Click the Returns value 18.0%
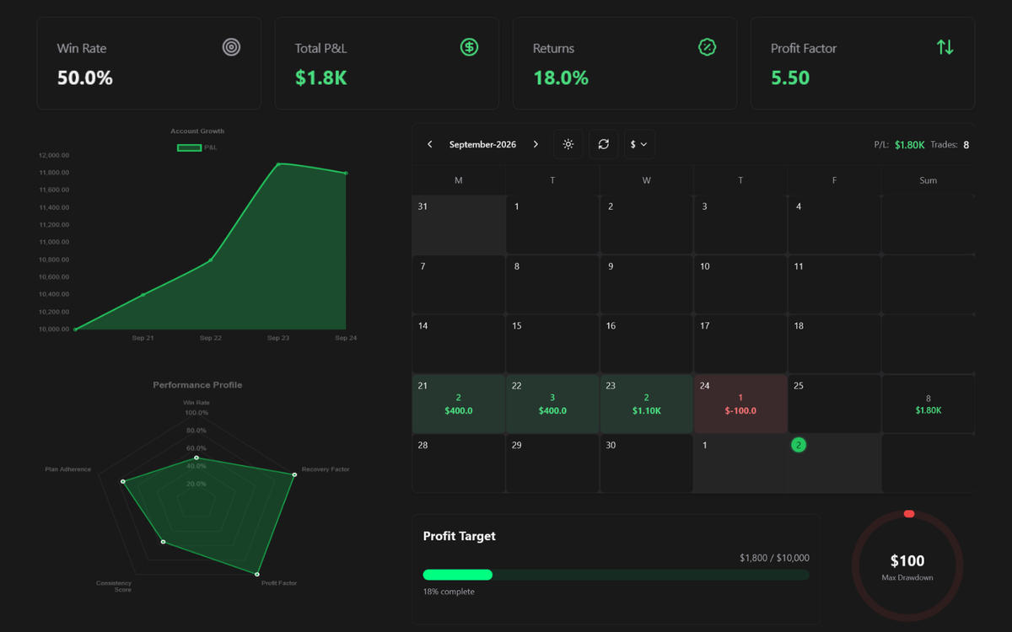Viewport: 1012px width, 632px height. (x=561, y=78)
